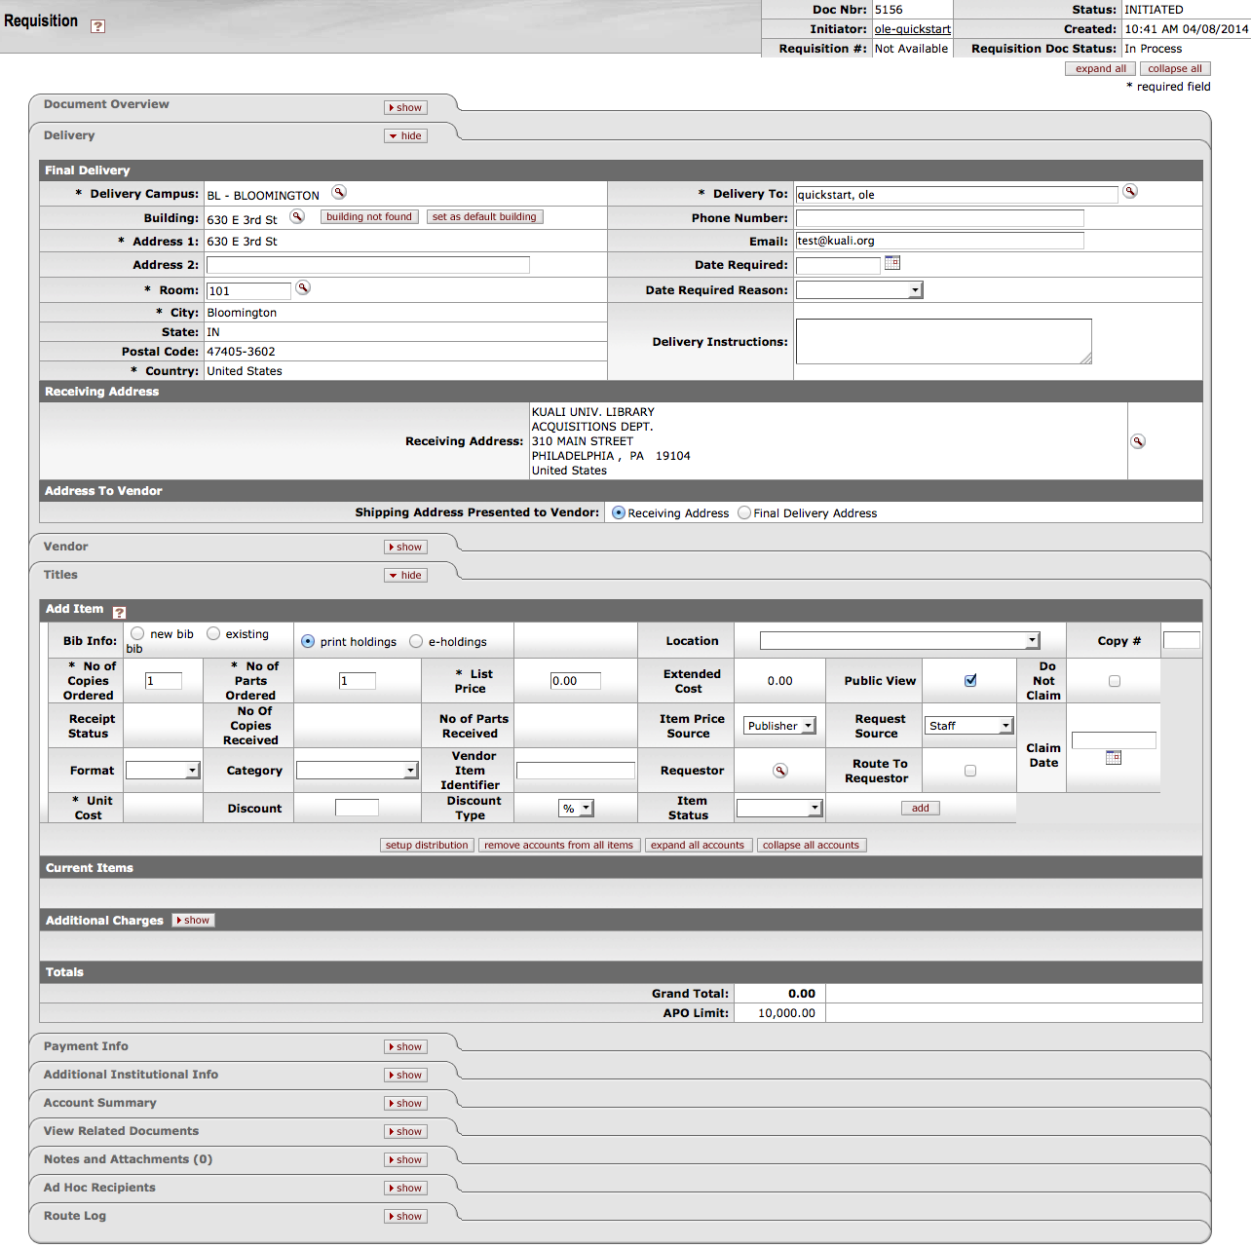The image size is (1251, 1248).
Task: Click No of Parts Ordered field
Action: 358,681
